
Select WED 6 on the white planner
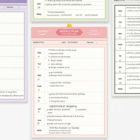point(120,35)
